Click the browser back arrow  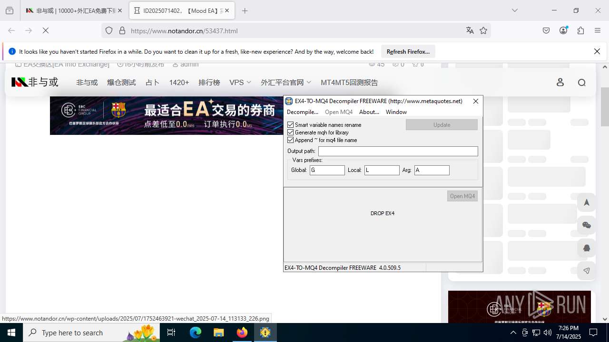point(11,30)
